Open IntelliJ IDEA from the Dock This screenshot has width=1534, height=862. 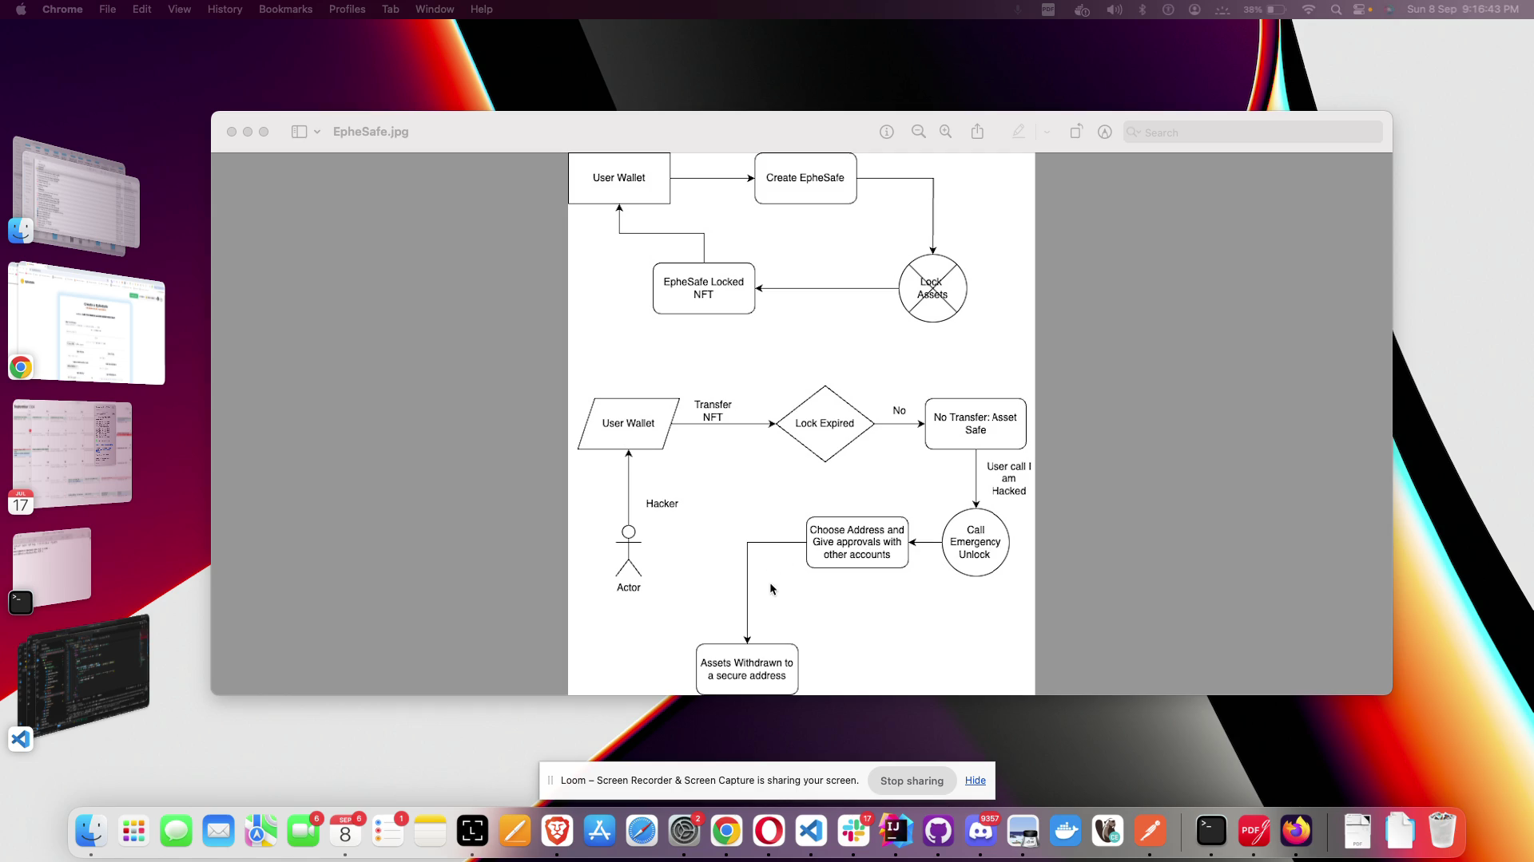click(896, 831)
